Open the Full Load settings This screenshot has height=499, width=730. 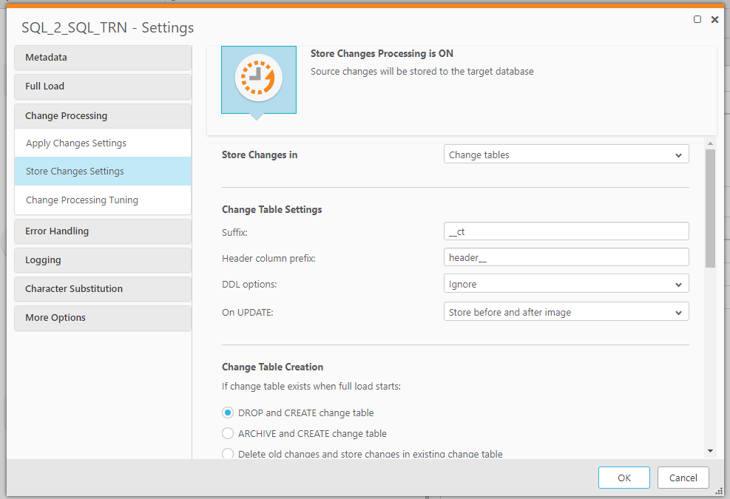click(102, 86)
